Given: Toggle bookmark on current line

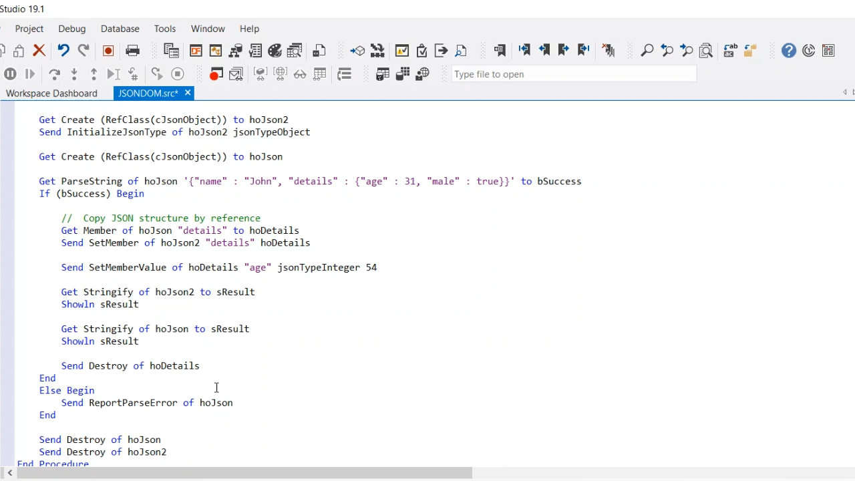Looking at the screenshot, I should (x=500, y=51).
